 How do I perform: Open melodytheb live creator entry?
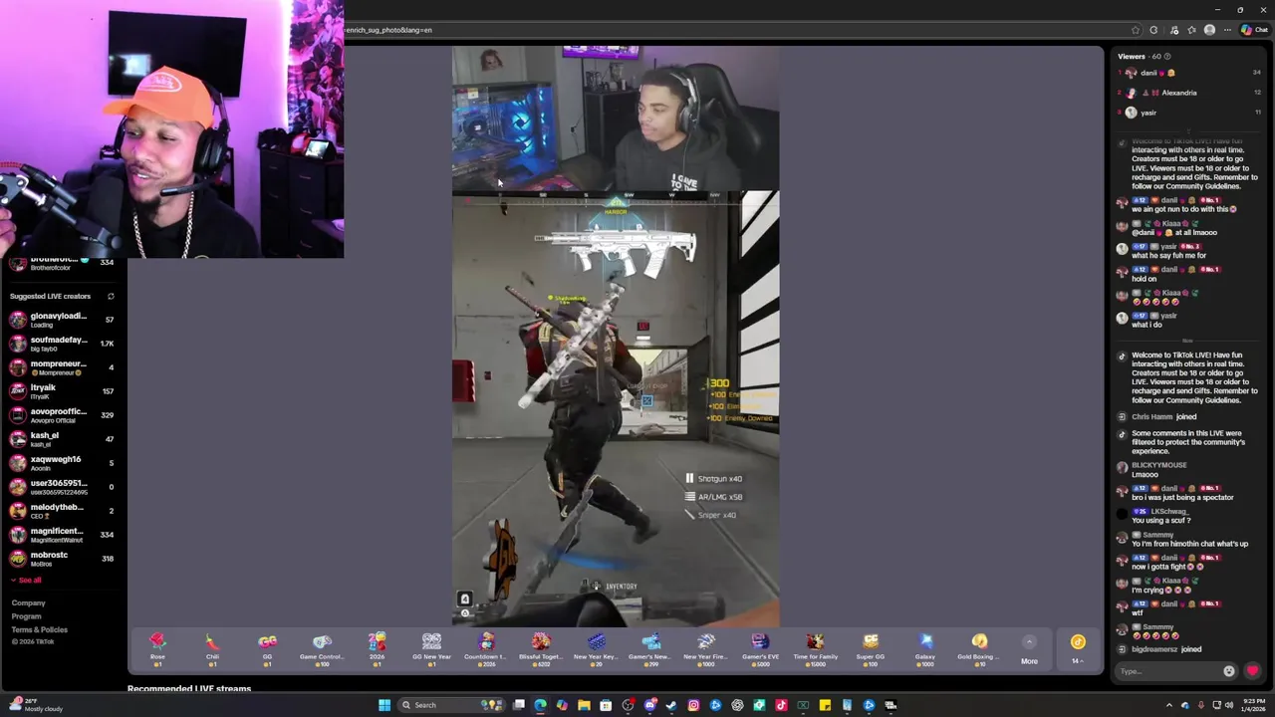coord(62,511)
